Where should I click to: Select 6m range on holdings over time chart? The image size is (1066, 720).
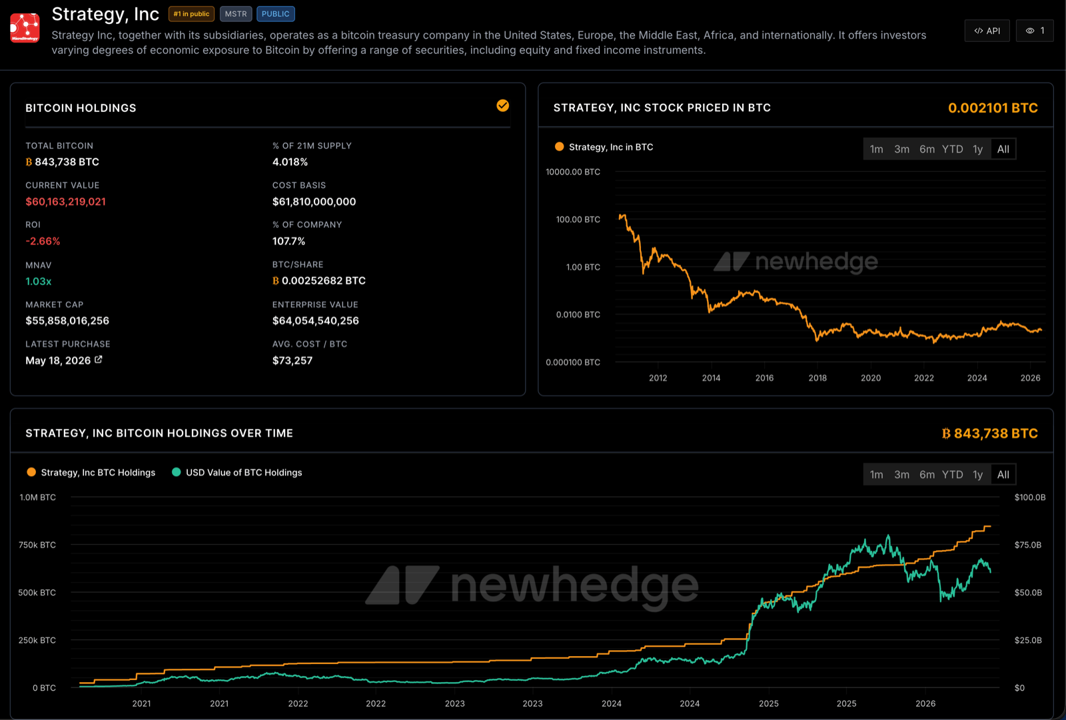pyautogui.click(x=927, y=475)
